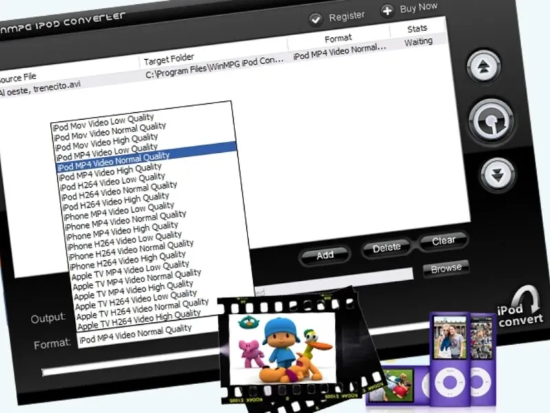Click the 'C:\Program Files\WinMPG iPod Con...' cell

point(214,67)
